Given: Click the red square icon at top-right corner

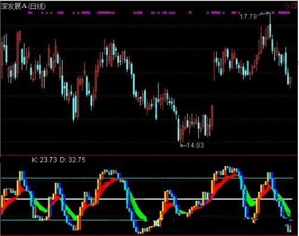Looking at the screenshot, I should pyautogui.click(x=295, y=5).
